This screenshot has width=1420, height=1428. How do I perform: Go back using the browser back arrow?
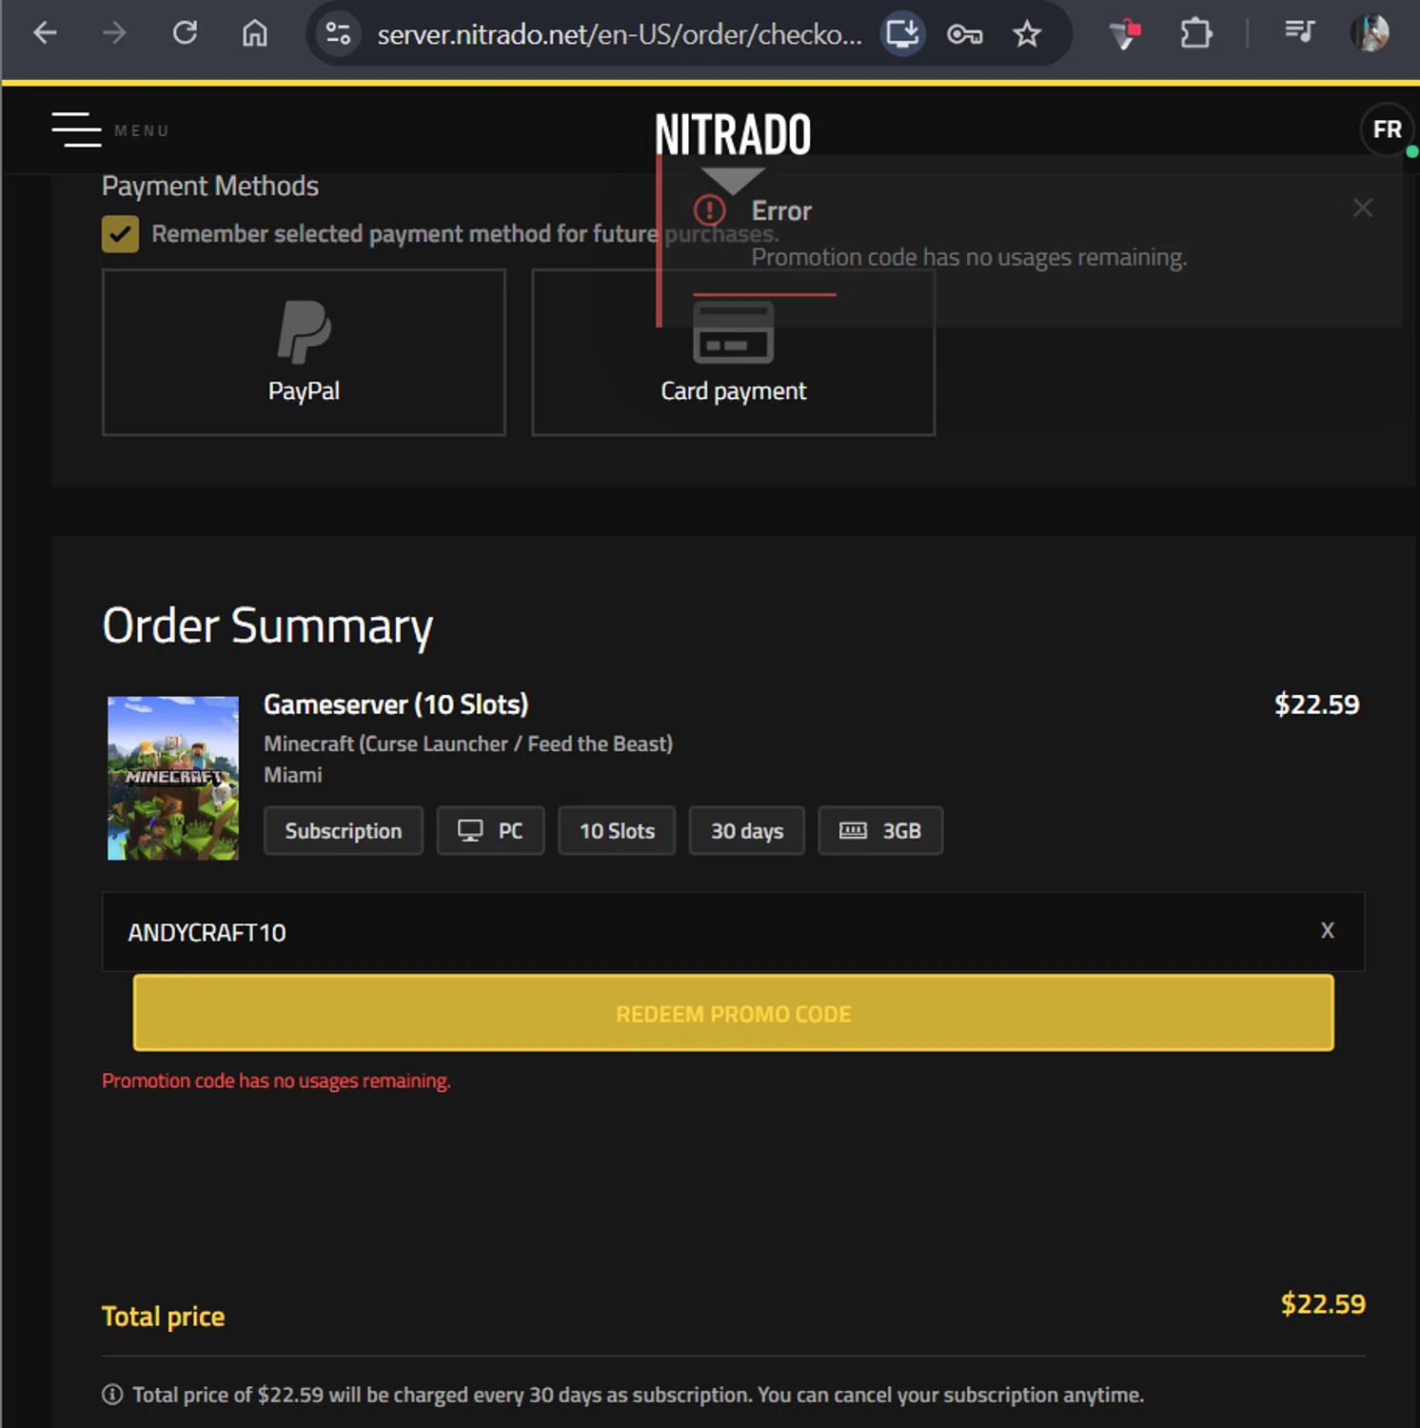tap(45, 34)
